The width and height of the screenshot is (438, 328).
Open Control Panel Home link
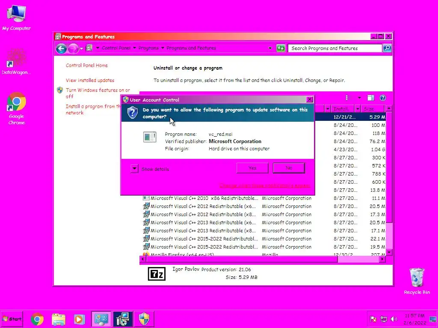click(x=86, y=65)
